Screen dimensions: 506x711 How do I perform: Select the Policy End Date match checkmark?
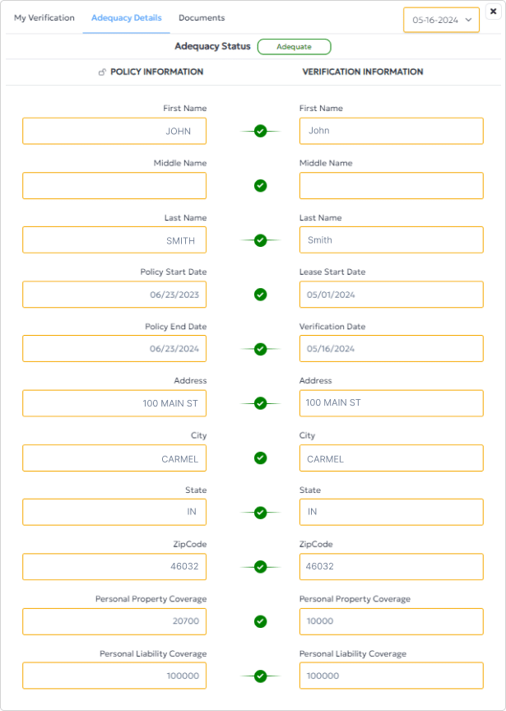pyautogui.click(x=260, y=348)
